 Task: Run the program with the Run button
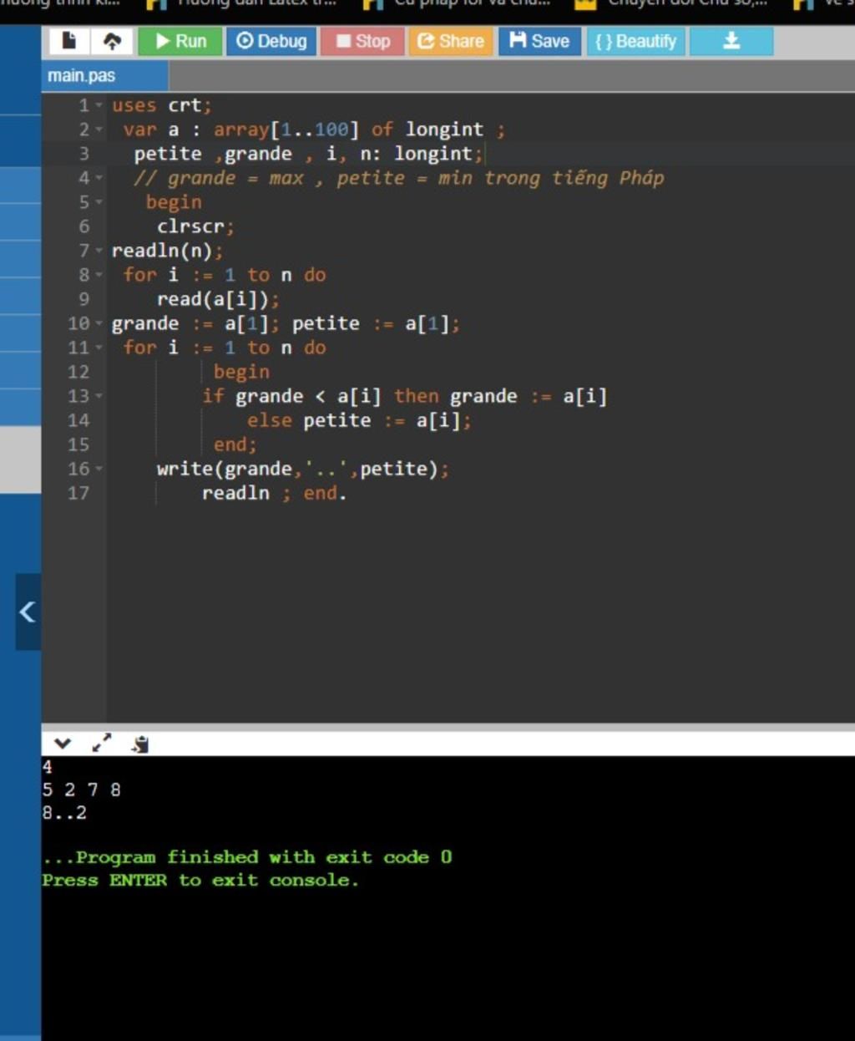[x=180, y=41]
